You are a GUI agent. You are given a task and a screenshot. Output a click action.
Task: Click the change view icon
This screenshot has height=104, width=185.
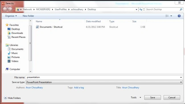(x=167, y=16)
